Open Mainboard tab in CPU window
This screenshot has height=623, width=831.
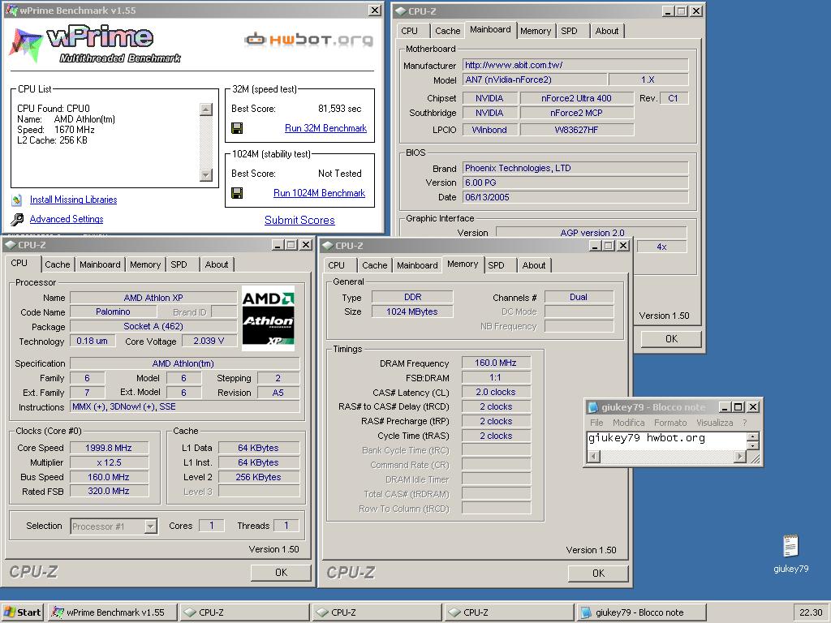click(x=100, y=265)
